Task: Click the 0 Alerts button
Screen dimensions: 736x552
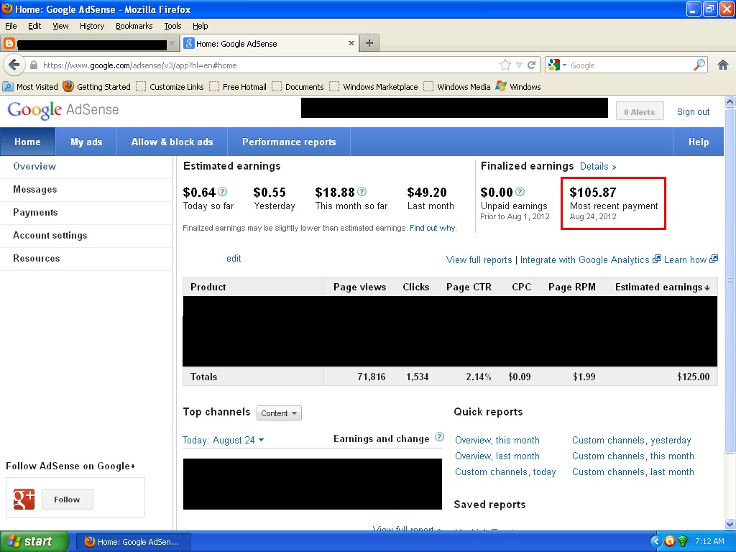Action: pyautogui.click(x=640, y=111)
